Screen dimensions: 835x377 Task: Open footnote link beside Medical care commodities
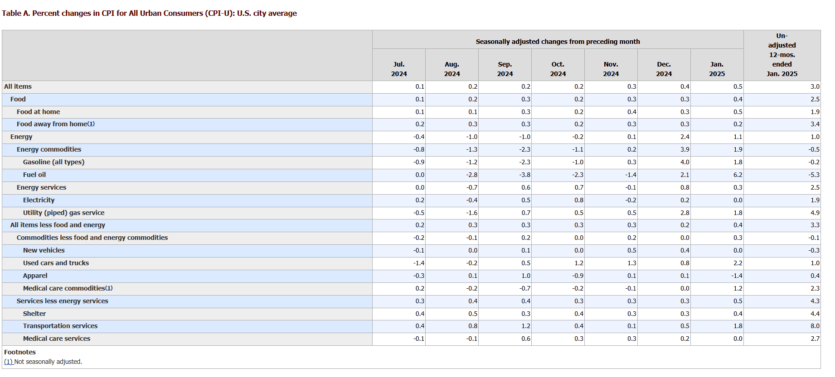(x=109, y=288)
